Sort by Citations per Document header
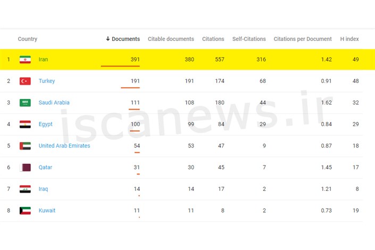Screen dimensions: 375x250 pyautogui.click(x=303, y=39)
